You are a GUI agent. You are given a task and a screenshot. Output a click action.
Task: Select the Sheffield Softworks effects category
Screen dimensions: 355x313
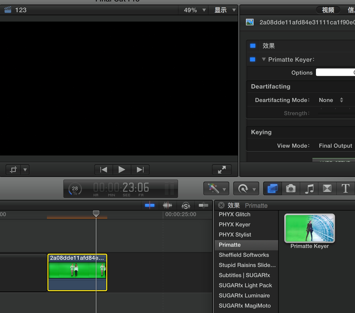[244, 255]
